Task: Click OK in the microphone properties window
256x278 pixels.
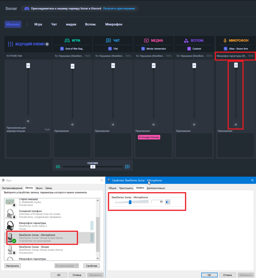Action: (x=209, y=275)
